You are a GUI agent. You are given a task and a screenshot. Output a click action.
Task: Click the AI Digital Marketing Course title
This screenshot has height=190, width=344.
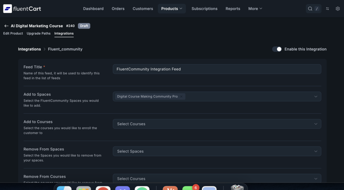pos(37,26)
